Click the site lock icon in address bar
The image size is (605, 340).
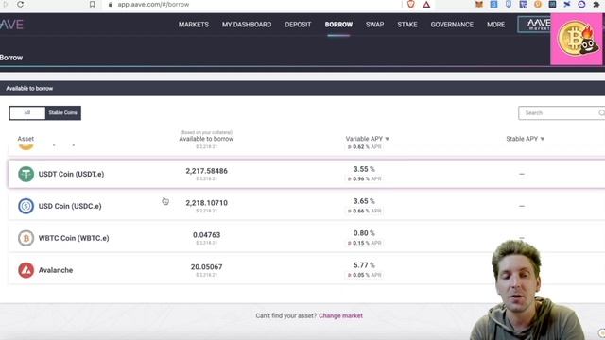pyautogui.click(x=111, y=5)
